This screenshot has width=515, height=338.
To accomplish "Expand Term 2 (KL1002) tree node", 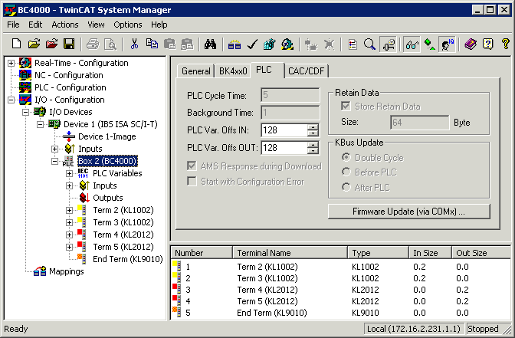I will [69, 210].
